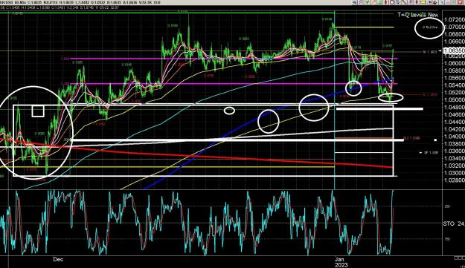The height and width of the screenshot is (268, 465).
Task: Click the 1.05000 price axis label
Action: 454,99
